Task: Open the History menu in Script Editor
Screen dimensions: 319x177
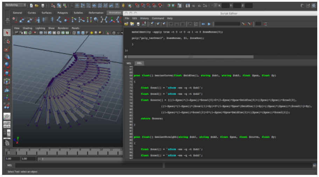Action: click(144, 18)
